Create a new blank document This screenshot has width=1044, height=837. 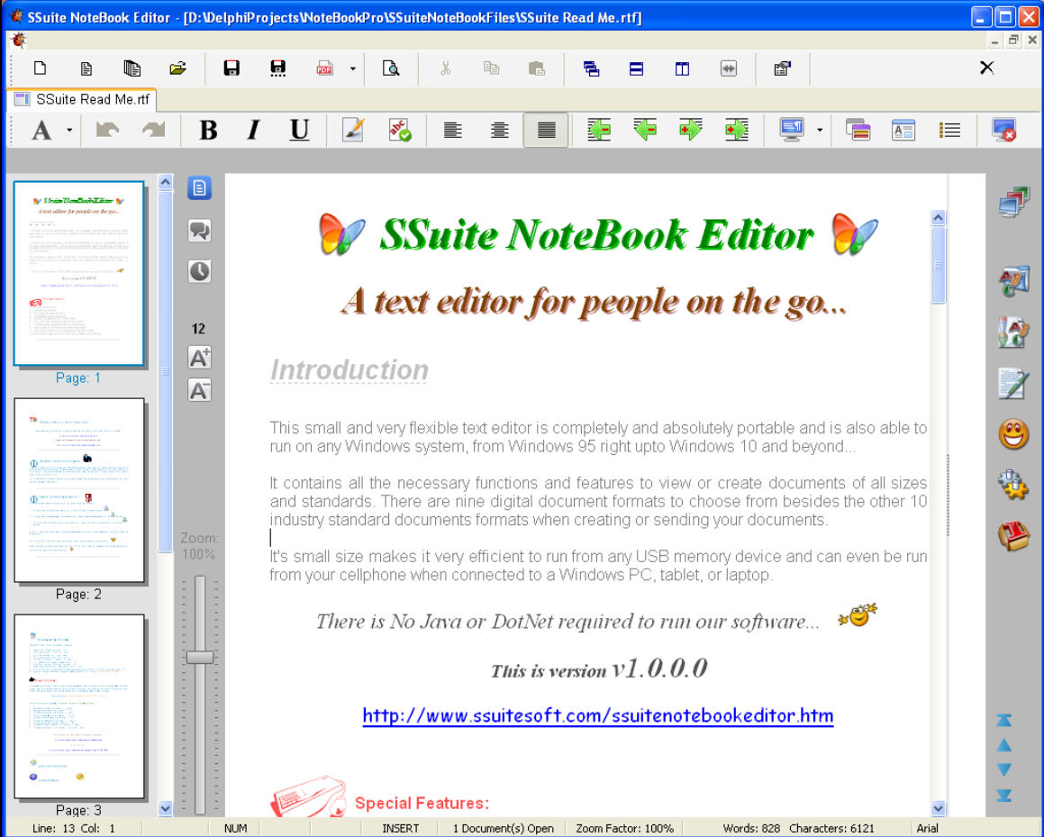point(40,68)
